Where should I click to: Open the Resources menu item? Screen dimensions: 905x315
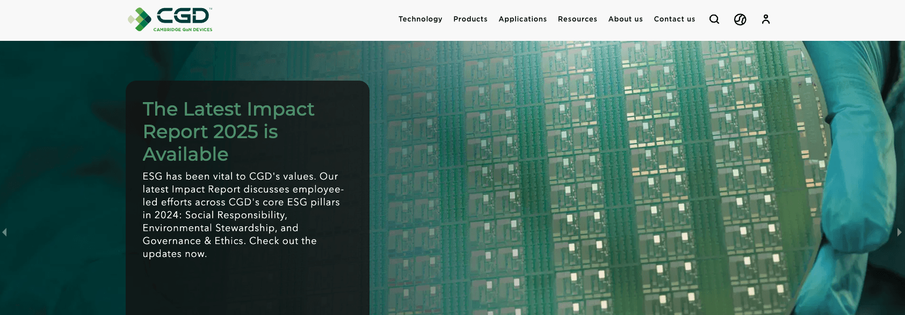click(x=577, y=19)
